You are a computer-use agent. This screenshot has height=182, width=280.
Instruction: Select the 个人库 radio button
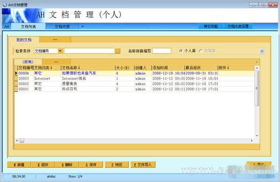[x=181, y=51]
